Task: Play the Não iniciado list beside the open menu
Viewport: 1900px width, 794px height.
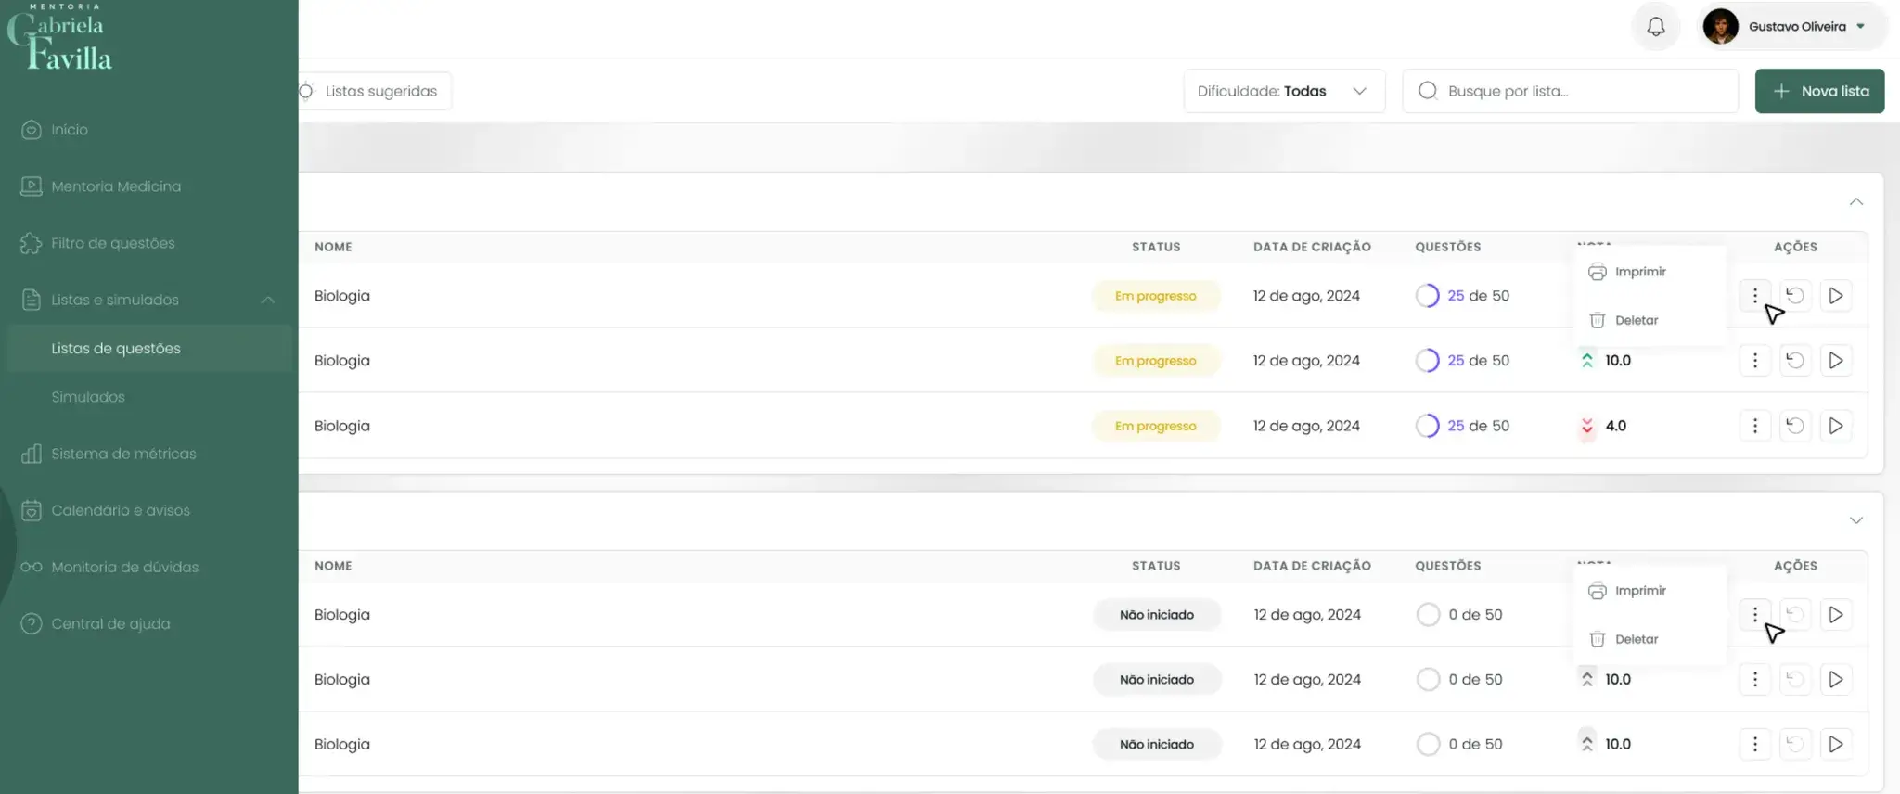Action: [x=1836, y=615]
